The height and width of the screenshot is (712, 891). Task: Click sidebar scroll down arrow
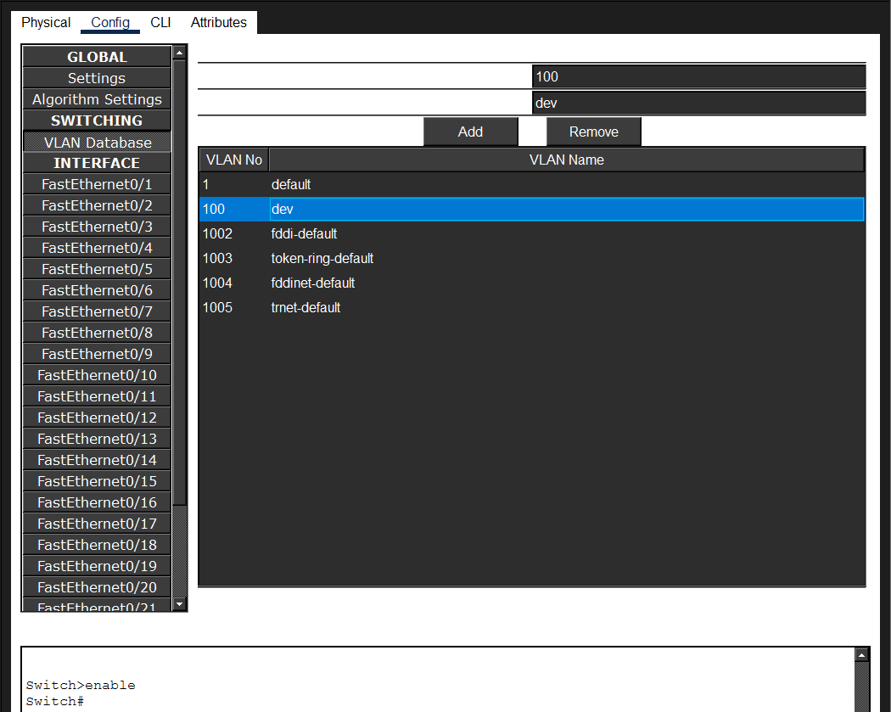(180, 604)
